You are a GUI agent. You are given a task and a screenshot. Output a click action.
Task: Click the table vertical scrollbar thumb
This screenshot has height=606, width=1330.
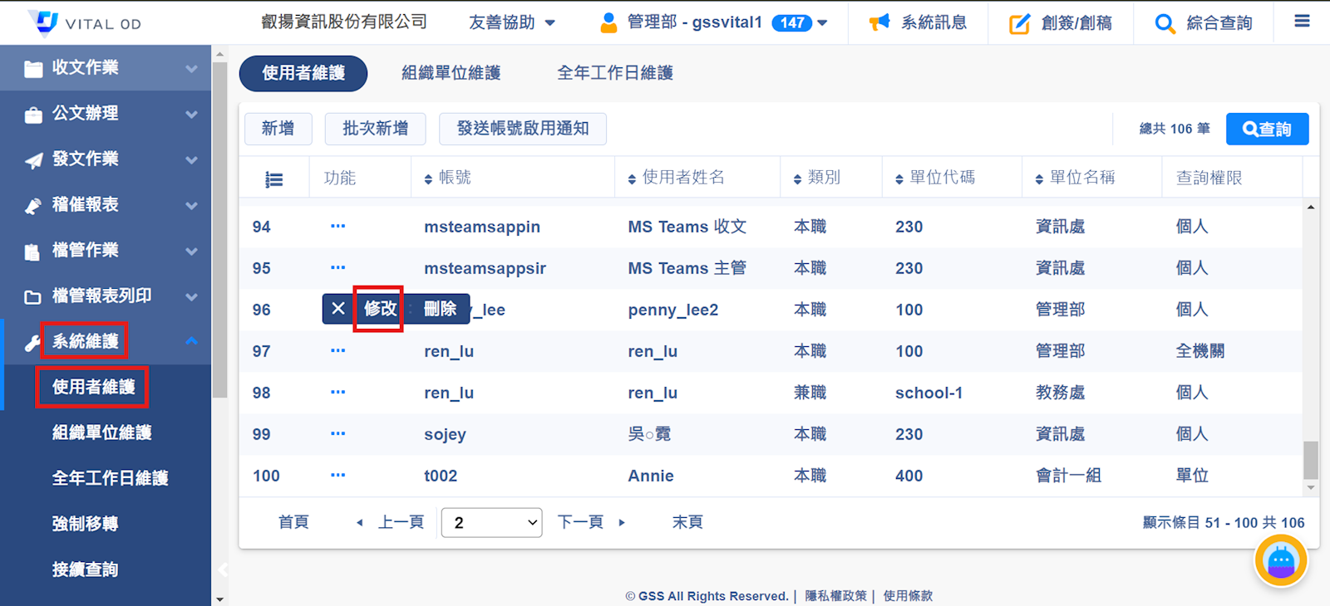tap(1311, 461)
